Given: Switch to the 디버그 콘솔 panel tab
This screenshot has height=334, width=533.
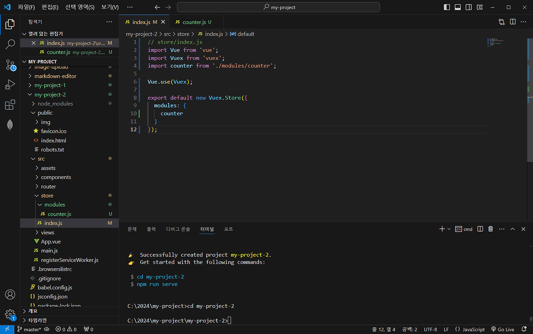Looking at the screenshot, I should pos(178,229).
